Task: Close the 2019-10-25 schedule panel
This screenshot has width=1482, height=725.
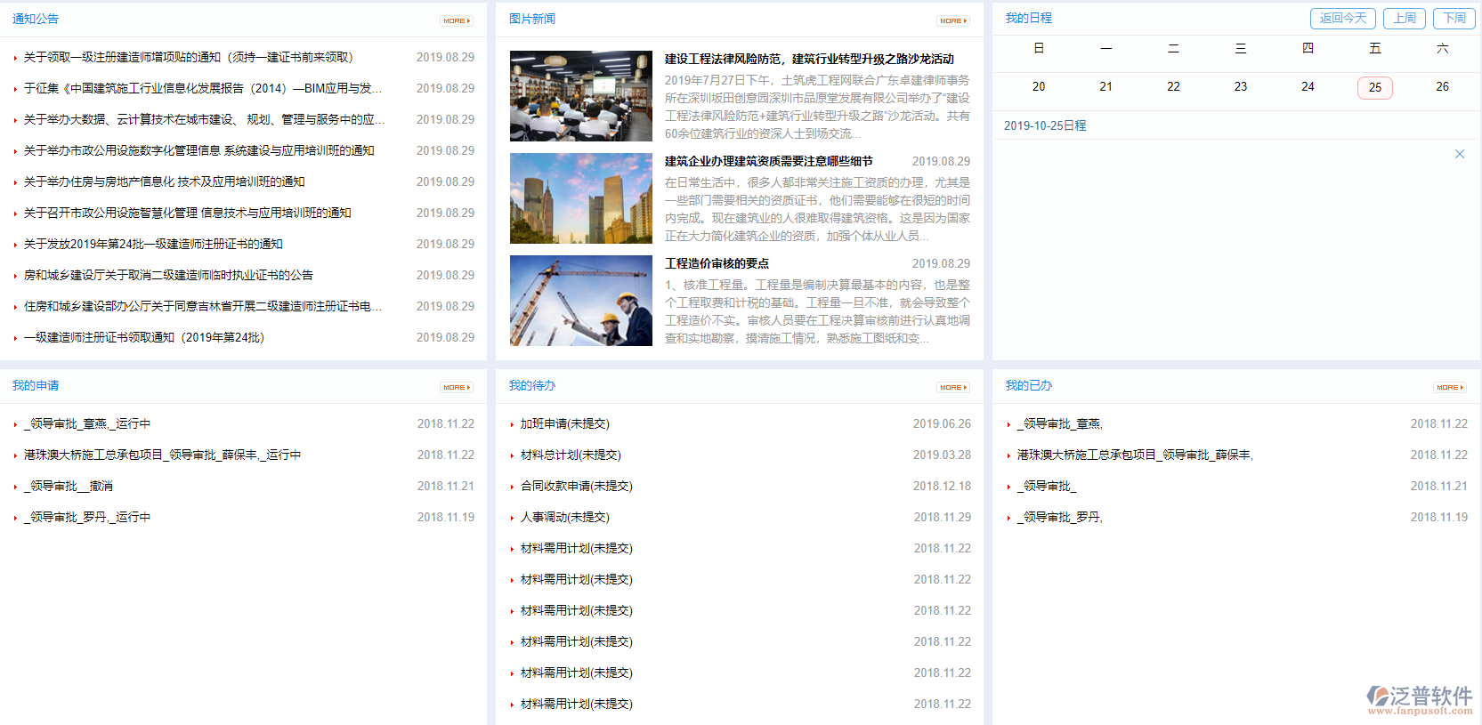Action: tap(1460, 154)
